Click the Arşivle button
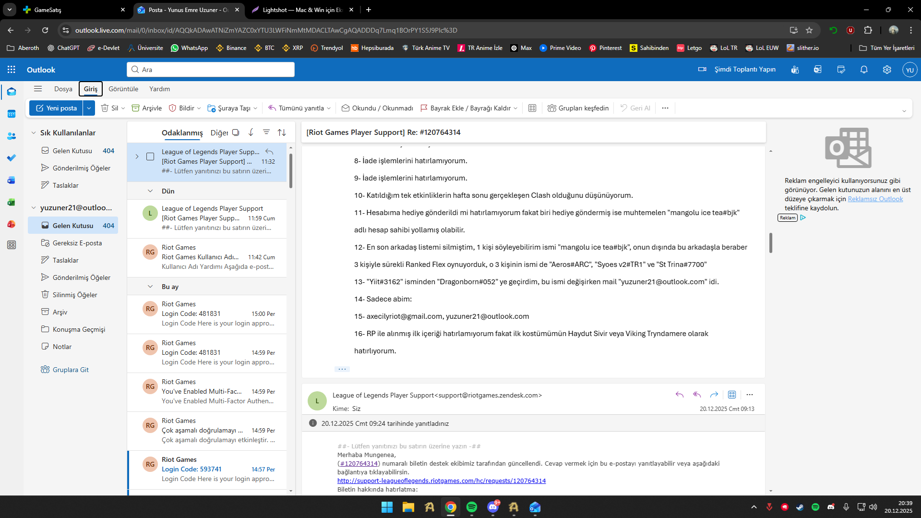This screenshot has height=518, width=921. (x=147, y=108)
